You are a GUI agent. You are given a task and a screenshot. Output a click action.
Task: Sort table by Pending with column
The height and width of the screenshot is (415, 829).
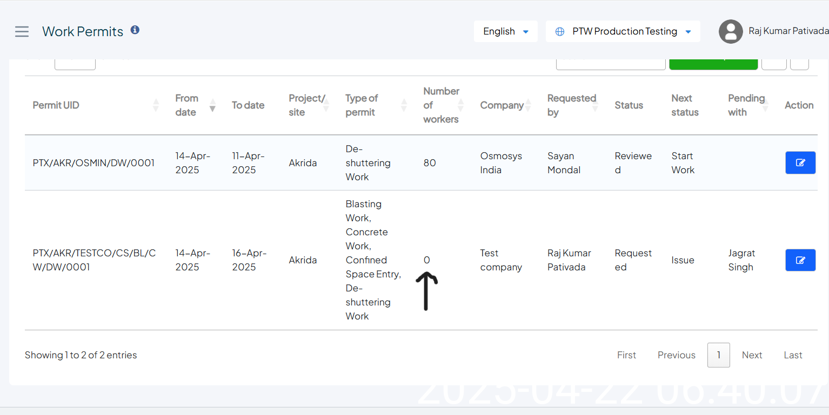coord(746,105)
